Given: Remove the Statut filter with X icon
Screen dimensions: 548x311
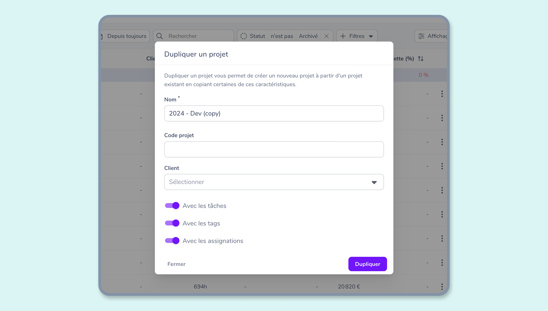Looking at the screenshot, I should tap(326, 36).
